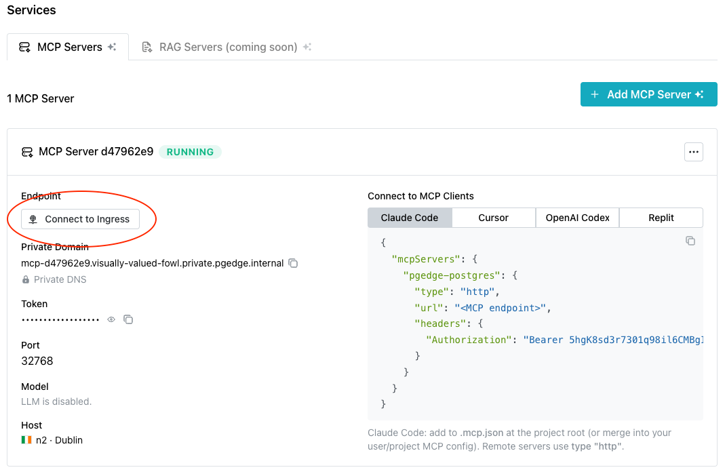725x474 pixels.
Task: Click the '1 MCP Server' count label
Action: [x=41, y=98]
